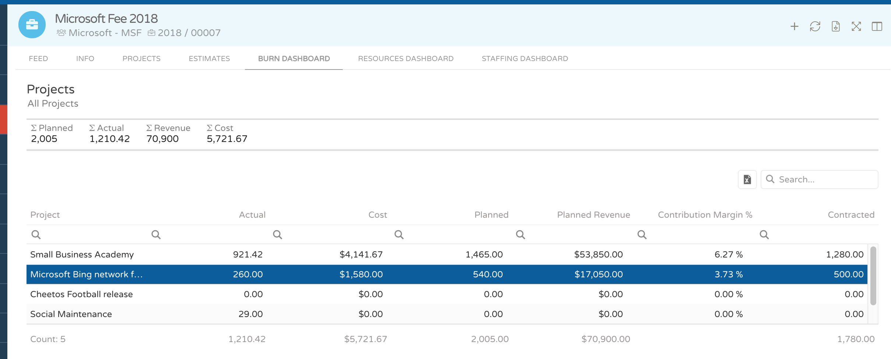Sort by the Actual column header
891x359 pixels.
coord(252,215)
